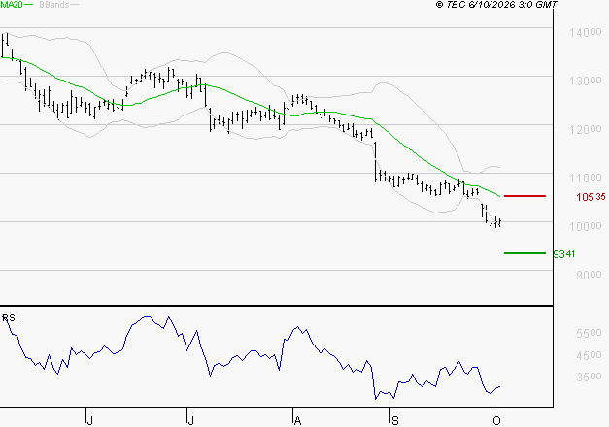The image size is (609, 427).
Task: Click the red resistance level line
Action: (524, 196)
